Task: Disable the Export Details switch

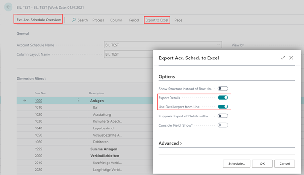Action: point(222,97)
